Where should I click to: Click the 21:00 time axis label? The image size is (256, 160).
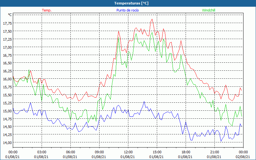pos(214,152)
